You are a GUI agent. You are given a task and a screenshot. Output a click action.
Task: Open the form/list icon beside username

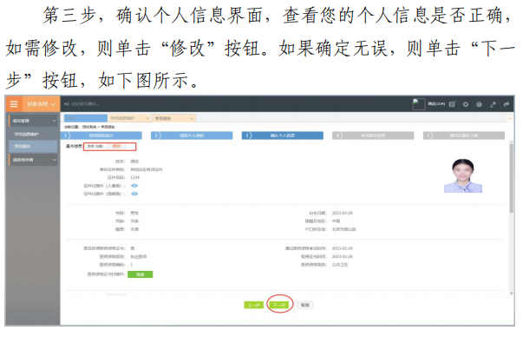coord(452,104)
